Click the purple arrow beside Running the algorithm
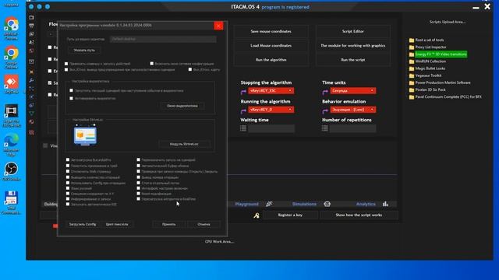Image resolution: width=499 pixels, height=280 pixels. click(243, 111)
